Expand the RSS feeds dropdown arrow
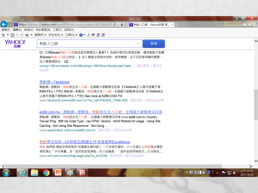The image size is (258, 193). (17, 35)
